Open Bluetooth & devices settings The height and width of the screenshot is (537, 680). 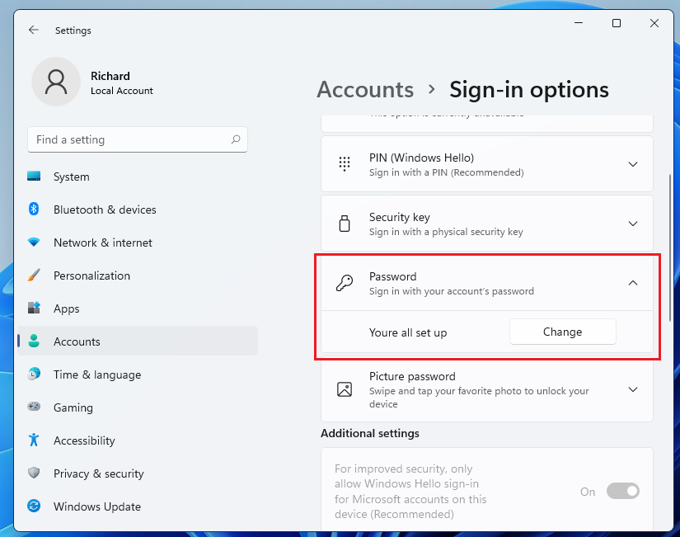point(105,210)
